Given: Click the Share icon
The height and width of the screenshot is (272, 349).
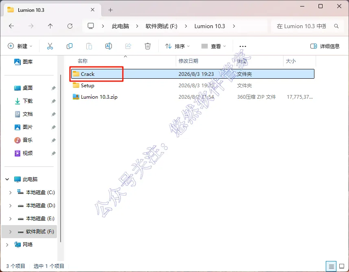Looking at the screenshot, I should coord(128,46).
